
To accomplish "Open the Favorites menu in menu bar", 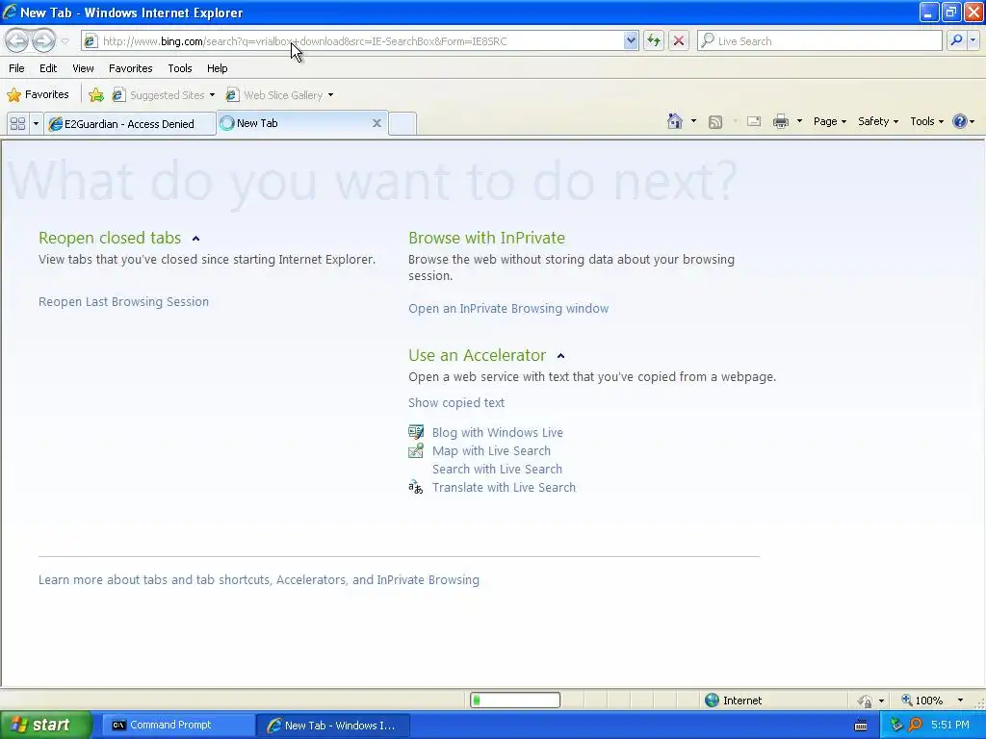I will [130, 68].
